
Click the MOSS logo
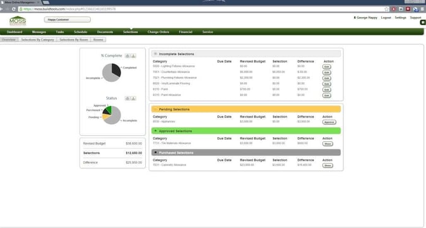(18, 21)
